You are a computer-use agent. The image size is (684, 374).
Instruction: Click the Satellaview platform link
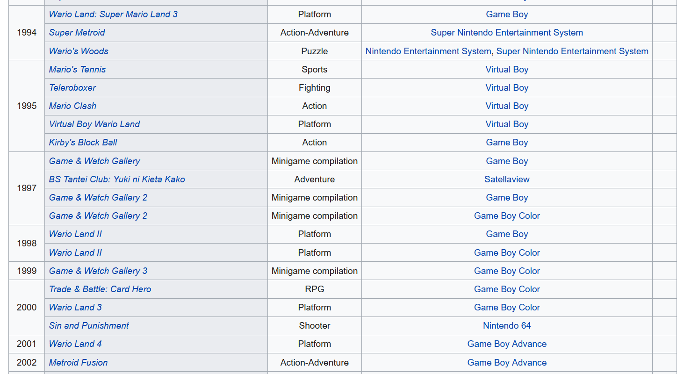coord(507,180)
